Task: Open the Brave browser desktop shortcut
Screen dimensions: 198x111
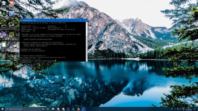Action: 12,3
